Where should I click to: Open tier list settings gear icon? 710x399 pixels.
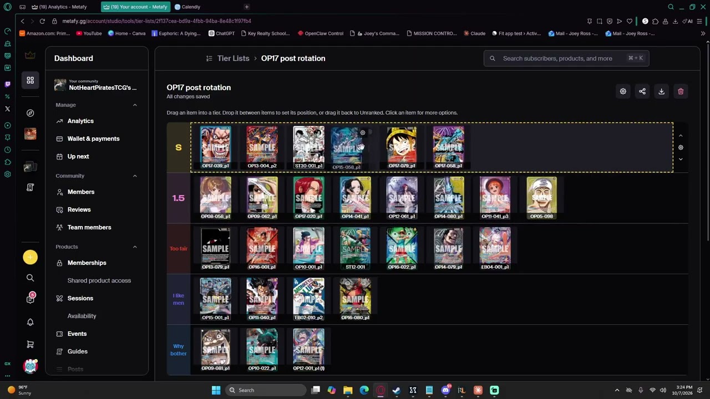623,91
